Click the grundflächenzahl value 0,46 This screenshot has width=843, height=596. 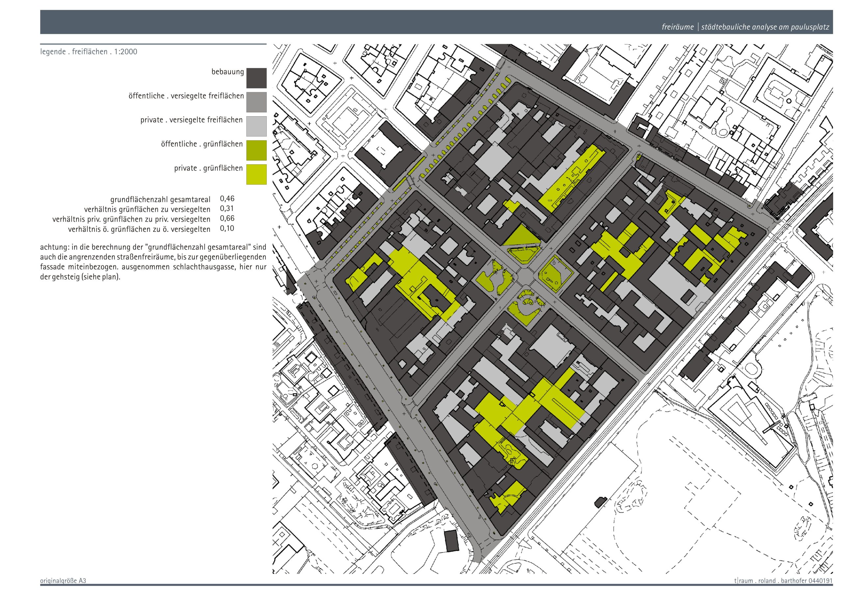pos(227,199)
